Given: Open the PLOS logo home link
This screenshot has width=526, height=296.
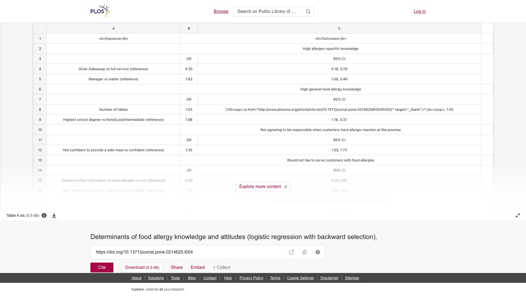Looking at the screenshot, I should [100, 12].
